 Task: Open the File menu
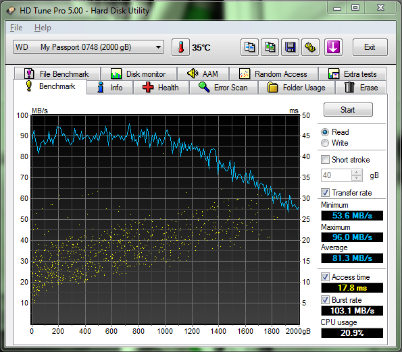16,28
